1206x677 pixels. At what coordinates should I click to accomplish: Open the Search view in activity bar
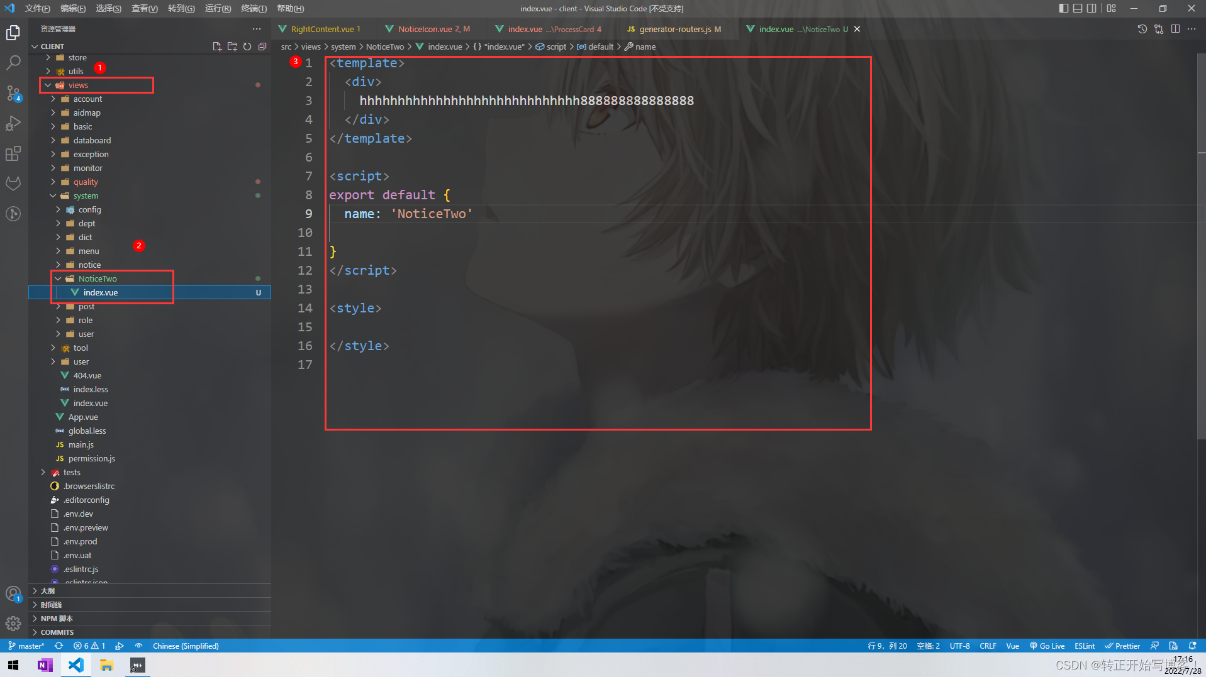coord(13,62)
